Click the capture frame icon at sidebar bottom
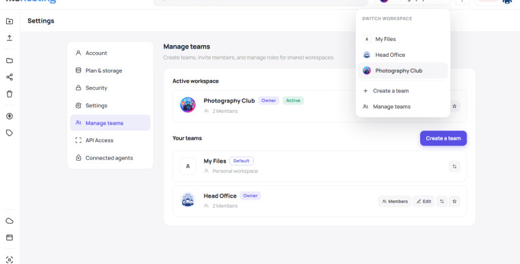This screenshot has height=264, width=520. pos(10,260)
